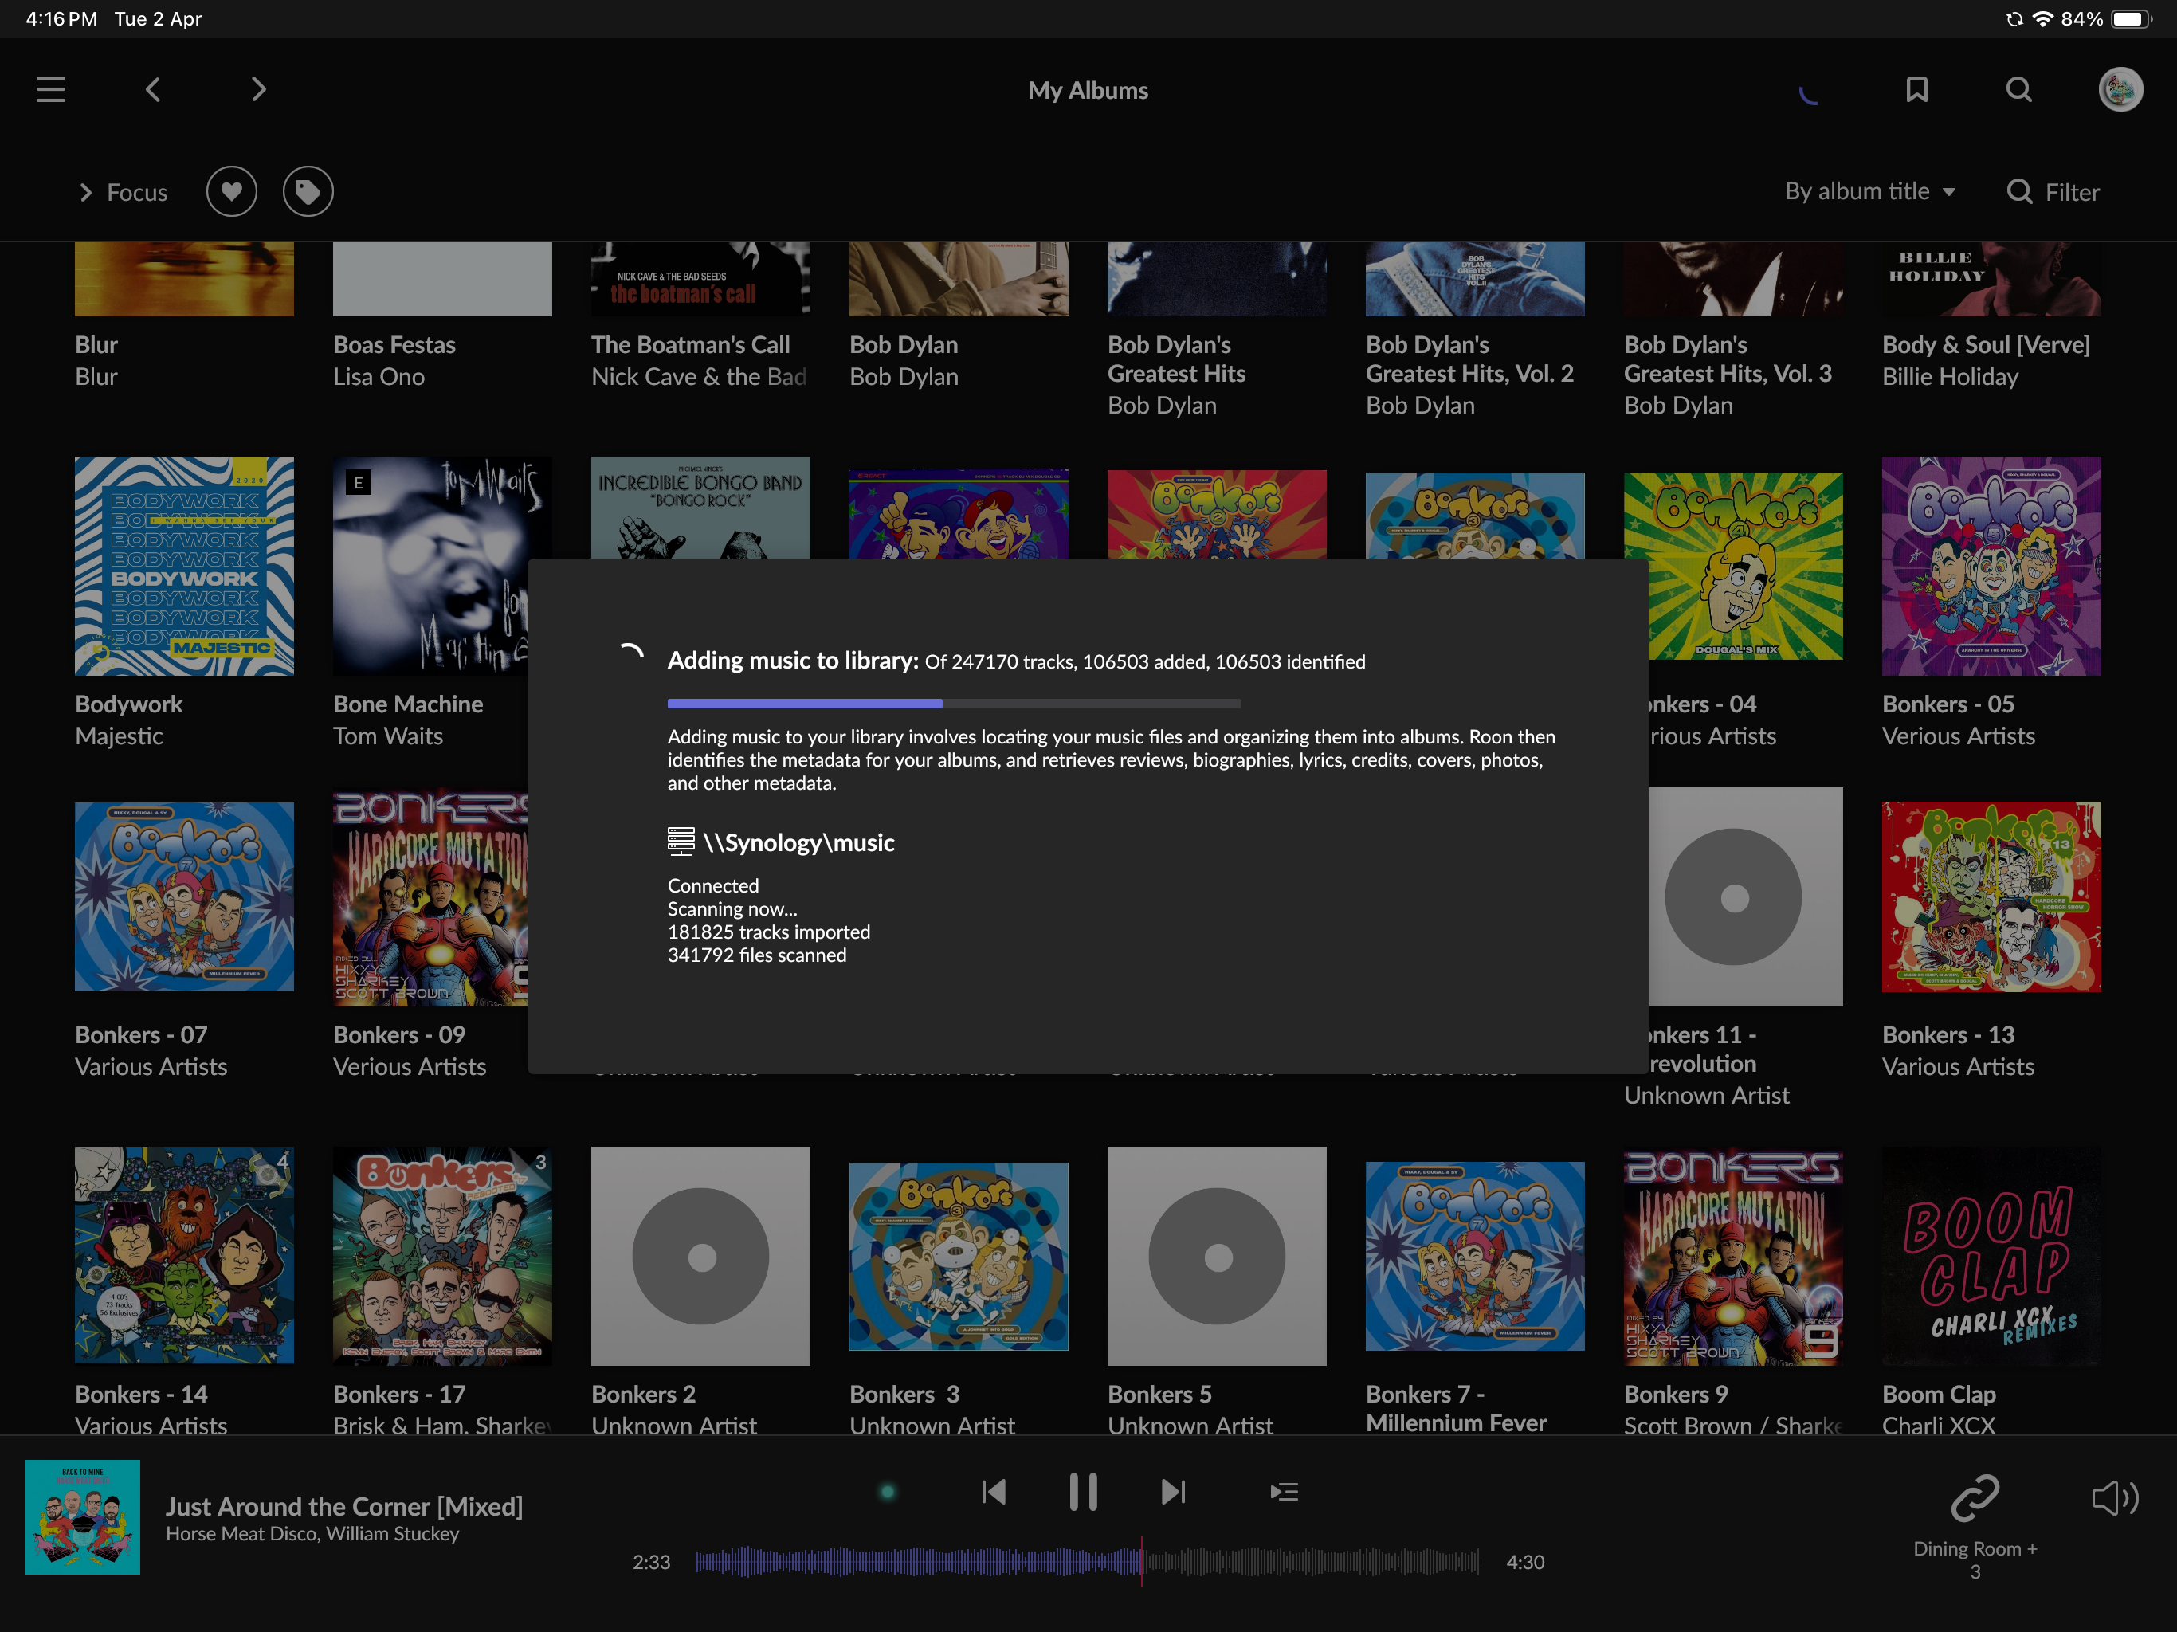This screenshot has width=2177, height=1632.
Task: Skip to the previous track
Action: (994, 1493)
